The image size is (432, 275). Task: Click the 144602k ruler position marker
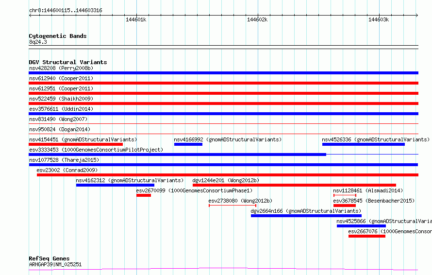click(x=257, y=19)
